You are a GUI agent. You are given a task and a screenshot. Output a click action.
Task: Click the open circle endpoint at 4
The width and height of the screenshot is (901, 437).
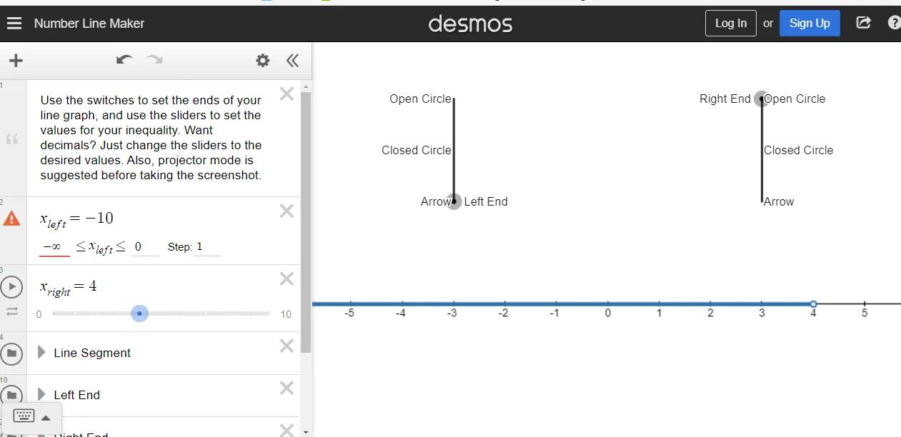[813, 304]
